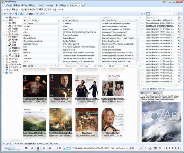This screenshot has width=184, height=153.
Task: Toggle the repeat icon in player bar
Action: (160, 148)
